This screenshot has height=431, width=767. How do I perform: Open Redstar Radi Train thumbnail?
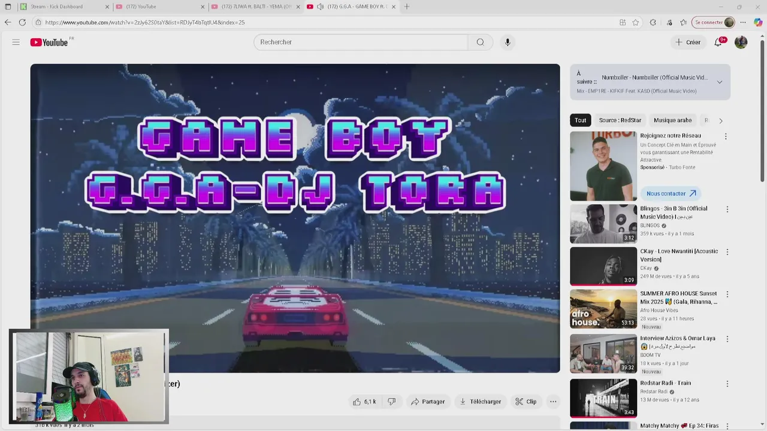(x=603, y=398)
